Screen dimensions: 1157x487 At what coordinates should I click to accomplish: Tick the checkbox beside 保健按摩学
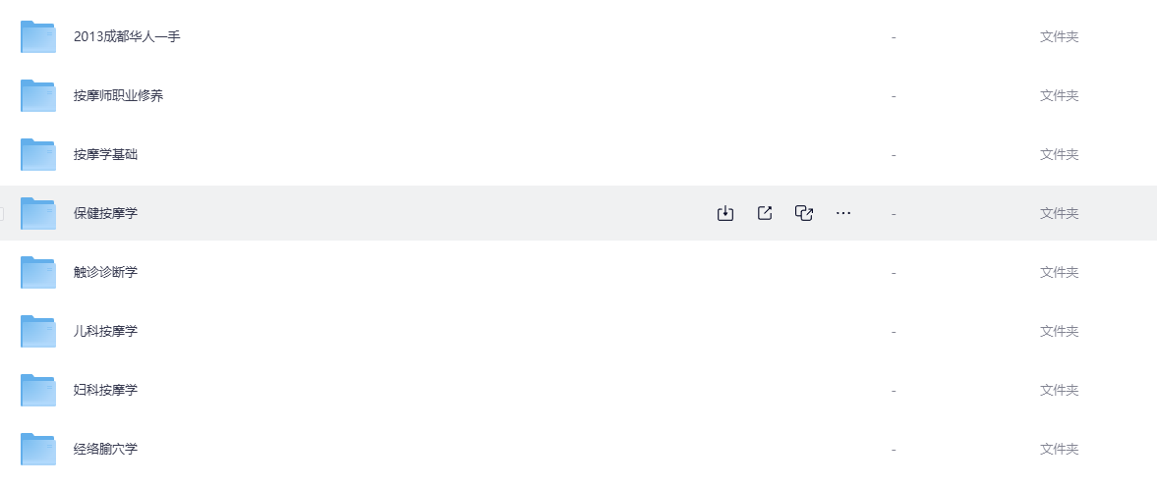tap(2, 213)
